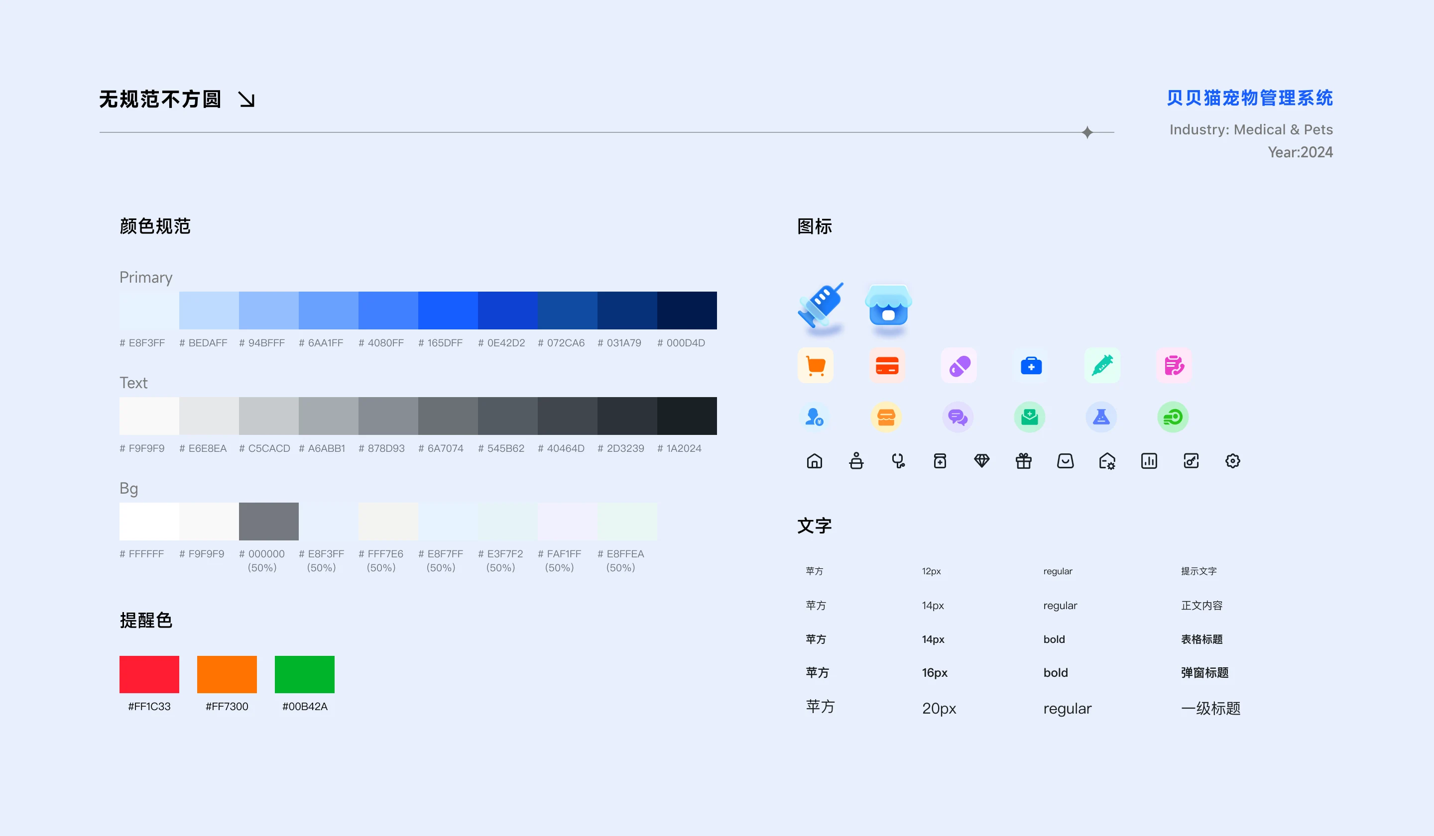Click the orange shopping cart icon

click(x=816, y=366)
